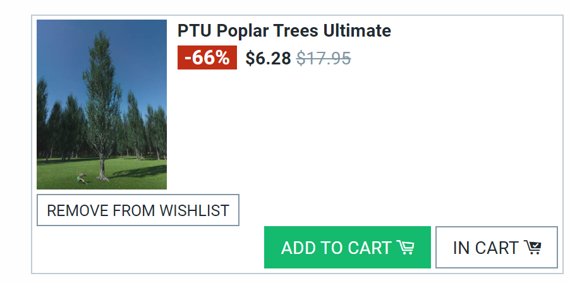570x283 pixels.
Task: Remove the item via REMOVE FROM WISHLIST
Action: click(x=138, y=210)
